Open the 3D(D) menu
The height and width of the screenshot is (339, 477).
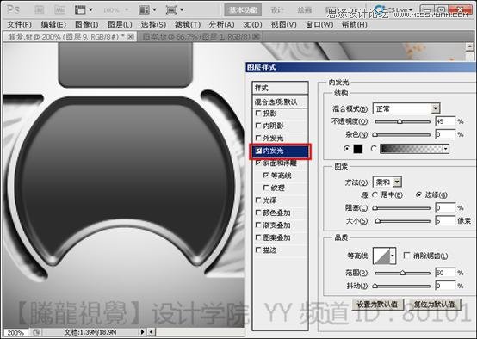click(252, 24)
